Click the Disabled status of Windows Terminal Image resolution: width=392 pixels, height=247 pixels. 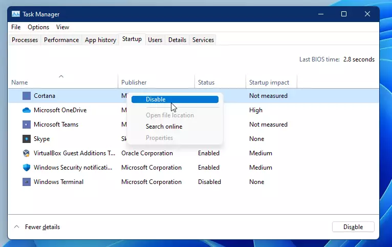click(x=209, y=182)
